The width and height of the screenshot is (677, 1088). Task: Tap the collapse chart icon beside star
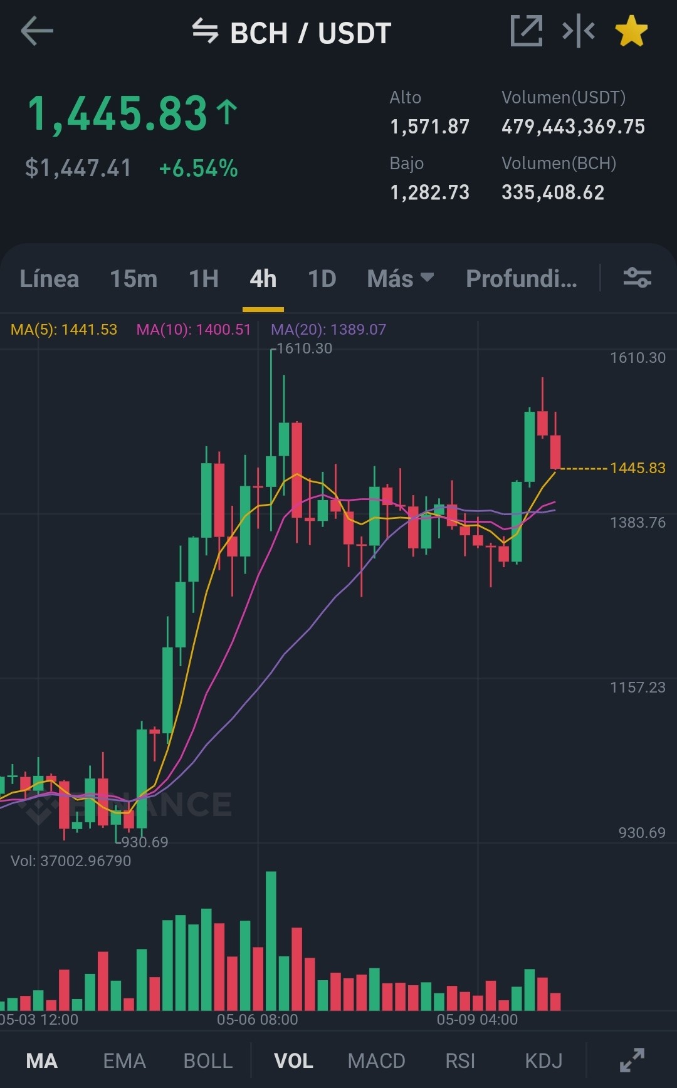pyautogui.click(x=579, y=31)
